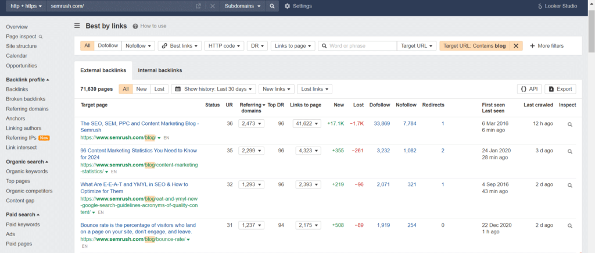Open the Best links dropdown
This screenshot has height=253, width=595.
coord(180,45)
